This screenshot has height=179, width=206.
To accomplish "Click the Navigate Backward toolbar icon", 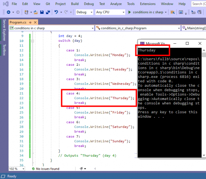I will (x=9, y=12).
